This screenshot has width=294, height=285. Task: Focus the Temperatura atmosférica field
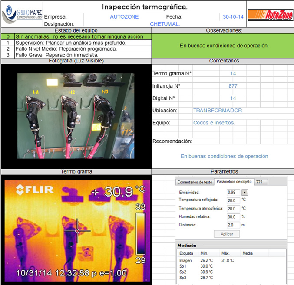[233, 209]
